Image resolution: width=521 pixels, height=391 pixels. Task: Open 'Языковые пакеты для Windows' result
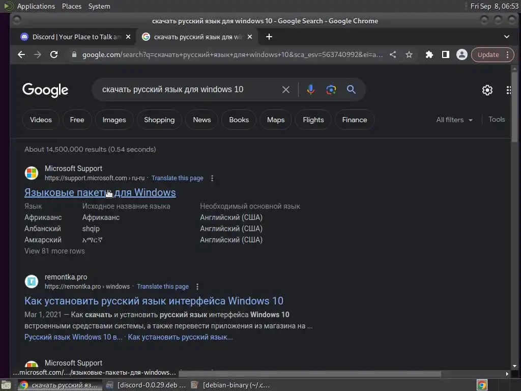[100, 192]
